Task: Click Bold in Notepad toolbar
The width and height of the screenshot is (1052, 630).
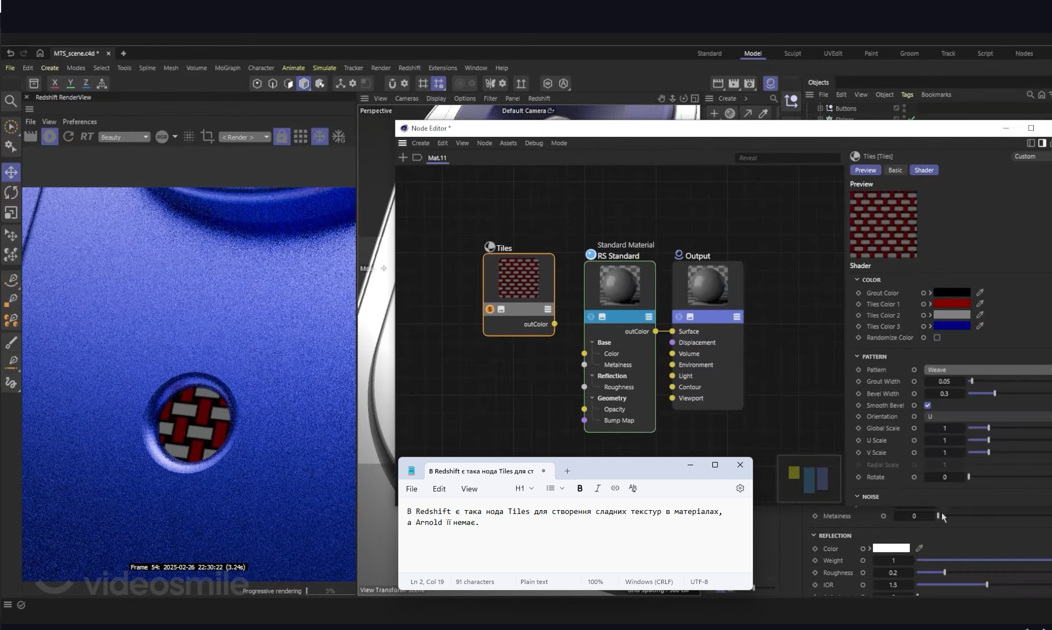Action: (x=580, y=488)
